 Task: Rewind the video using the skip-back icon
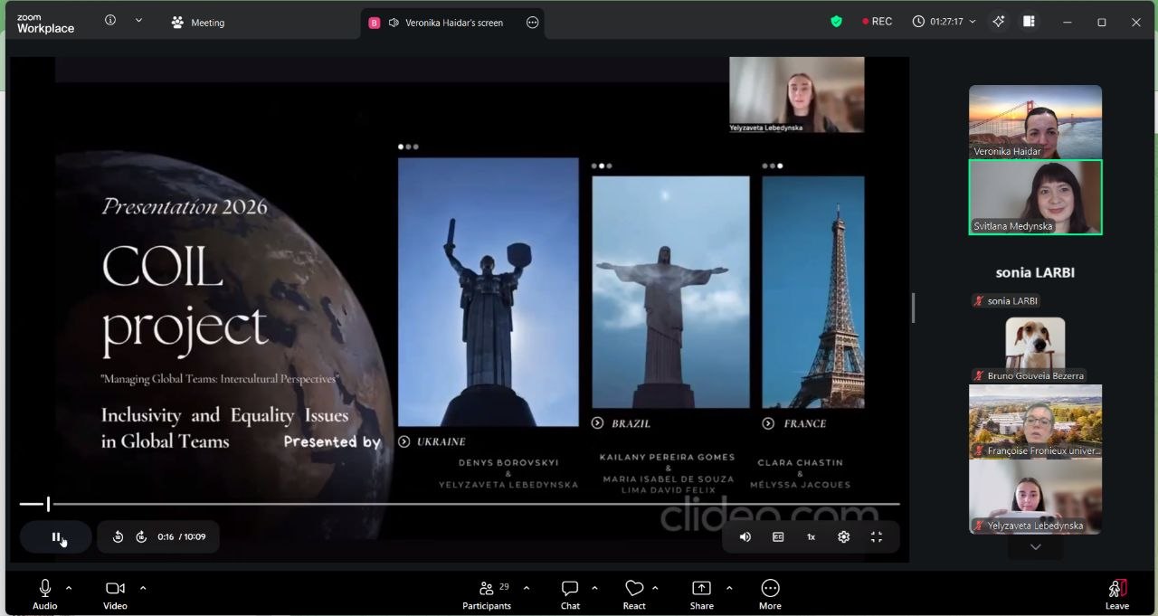pyautogui.click(x=118, y=537)
